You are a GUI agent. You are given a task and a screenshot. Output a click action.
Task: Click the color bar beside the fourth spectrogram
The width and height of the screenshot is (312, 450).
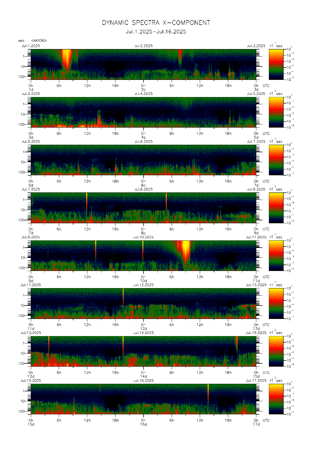[276, 207]
